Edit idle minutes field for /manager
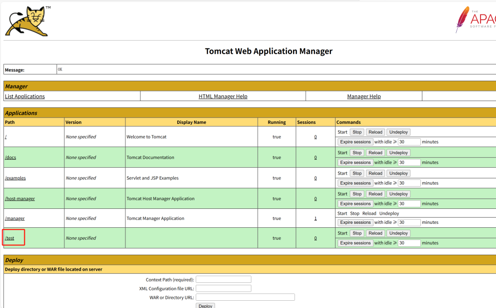 [409, 222]
